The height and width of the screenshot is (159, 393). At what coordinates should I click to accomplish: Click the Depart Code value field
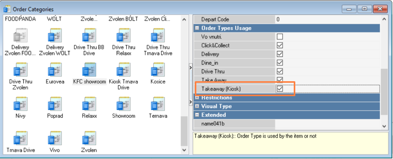[327, 19]
